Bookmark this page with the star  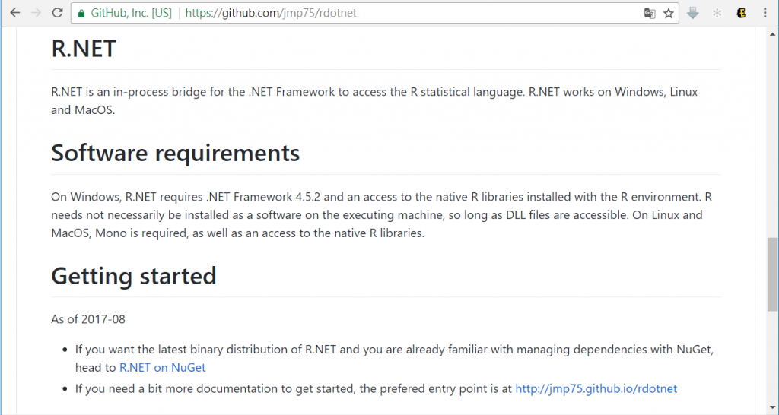669,14
